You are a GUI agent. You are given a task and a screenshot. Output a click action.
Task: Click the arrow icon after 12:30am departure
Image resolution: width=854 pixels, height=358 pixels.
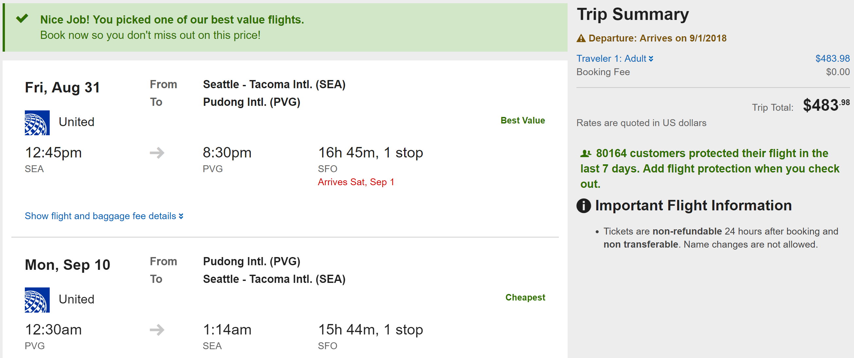157,330
